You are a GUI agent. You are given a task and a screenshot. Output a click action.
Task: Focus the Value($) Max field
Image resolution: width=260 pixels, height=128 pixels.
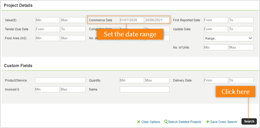(73, 20)
